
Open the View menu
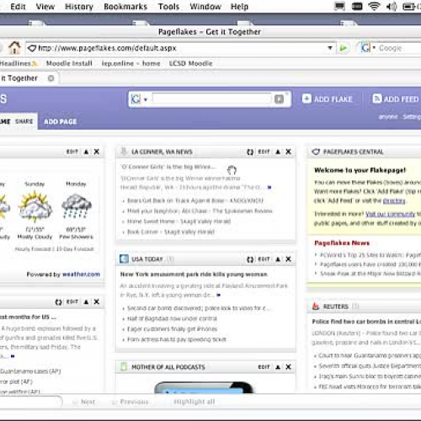[45, 7]
